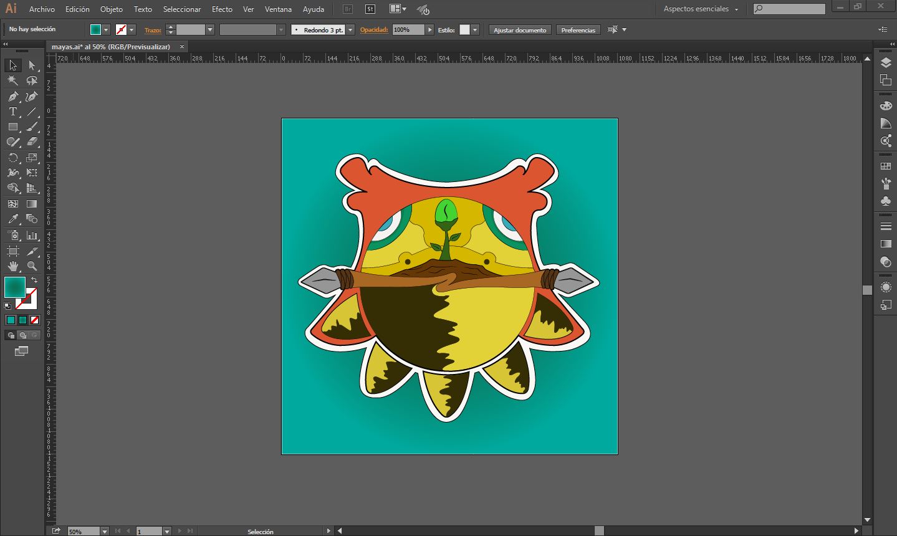The height and width of the screenshot is (536, 897).
Task: Open the Redondo 3 pt. brush dropdown
Action: click(350, 30)
